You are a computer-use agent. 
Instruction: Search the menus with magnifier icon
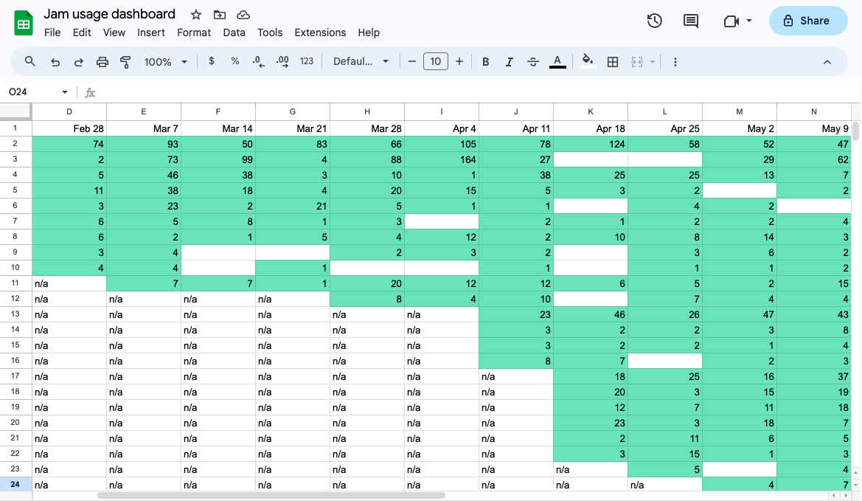point(30,61)
